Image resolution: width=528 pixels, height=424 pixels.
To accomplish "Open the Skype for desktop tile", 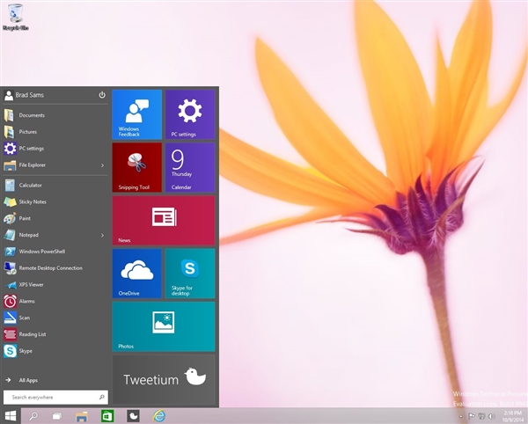I will (x=189, y=274).
